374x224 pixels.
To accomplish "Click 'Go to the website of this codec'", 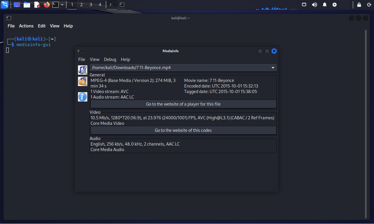I will point(183,130).
